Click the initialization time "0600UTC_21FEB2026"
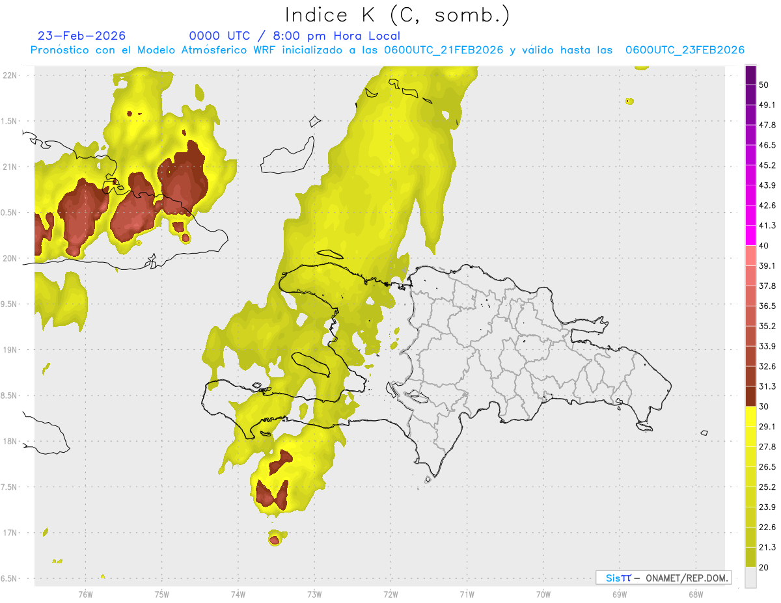Image resolution: width=781 pixels, height=603 pixels. (444, 50)
